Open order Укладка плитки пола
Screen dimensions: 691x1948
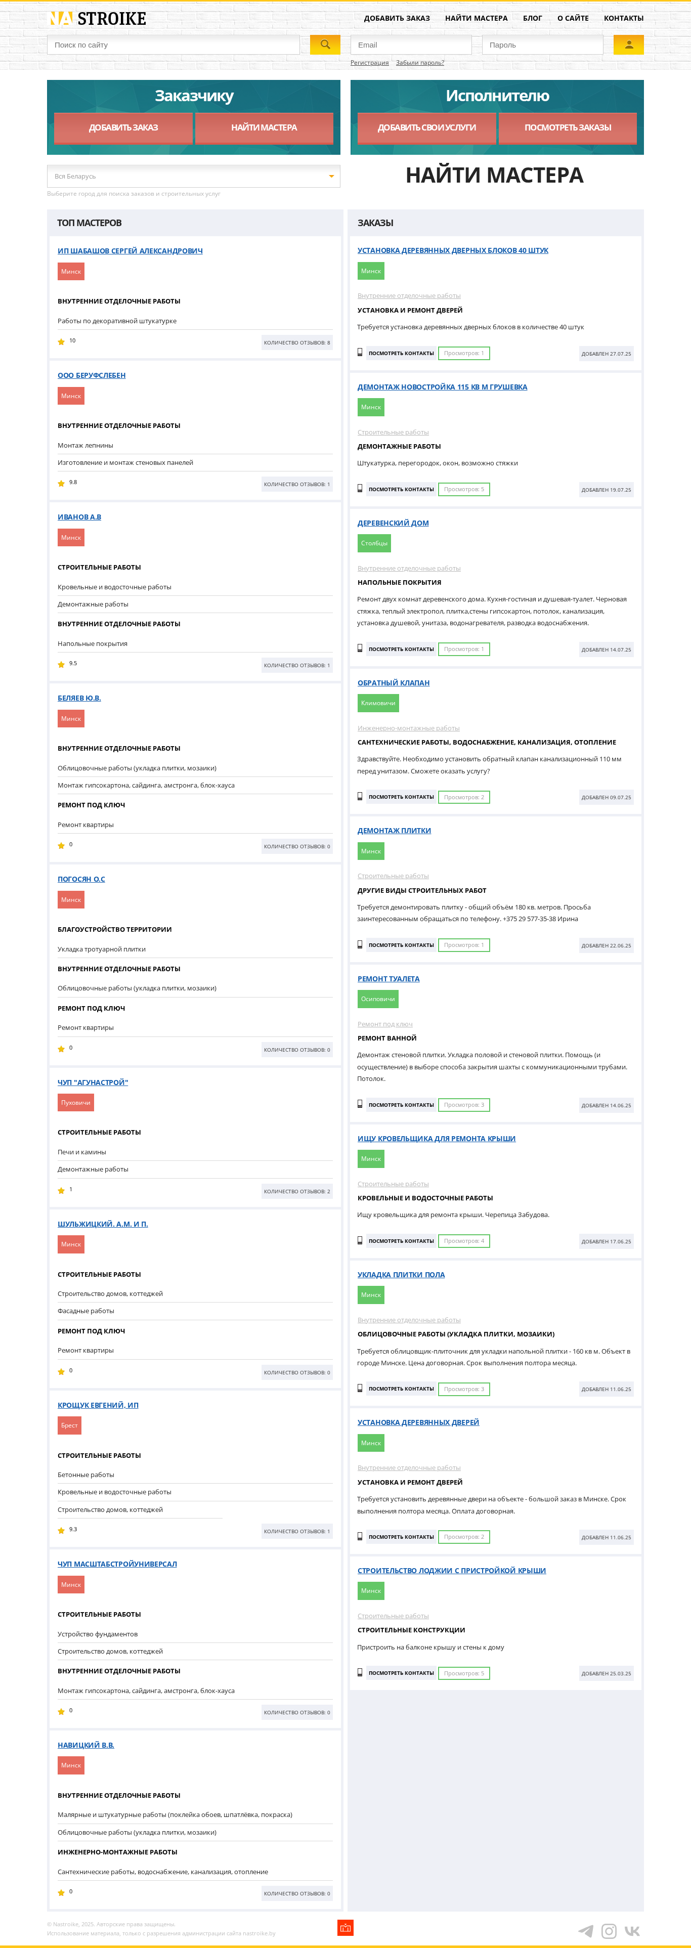coord(401,1274)
